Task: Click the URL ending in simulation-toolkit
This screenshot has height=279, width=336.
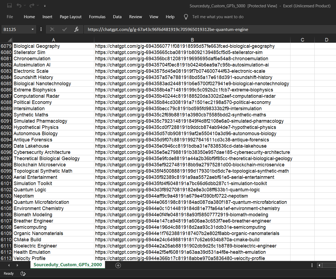Action: [x=181, y=183]
